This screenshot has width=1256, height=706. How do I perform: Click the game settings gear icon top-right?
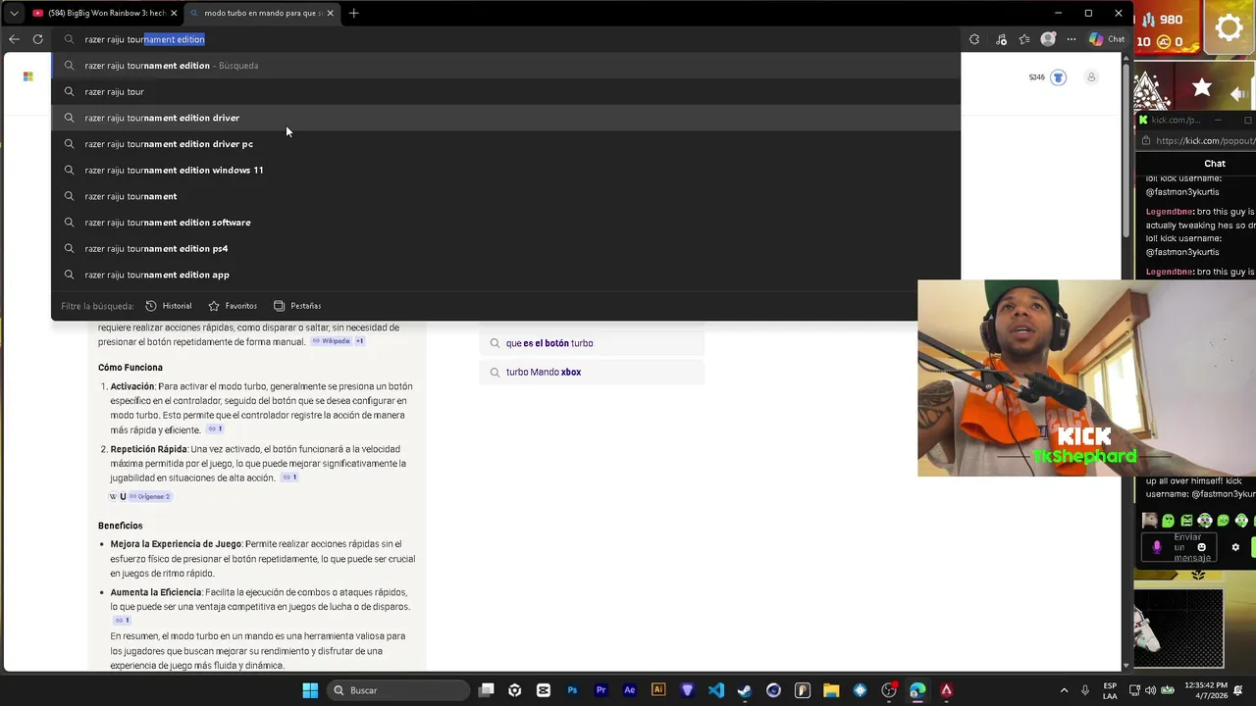[1229, 27]
